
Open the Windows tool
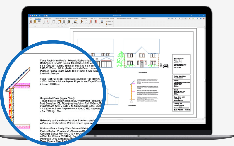[x=48, y=22]
